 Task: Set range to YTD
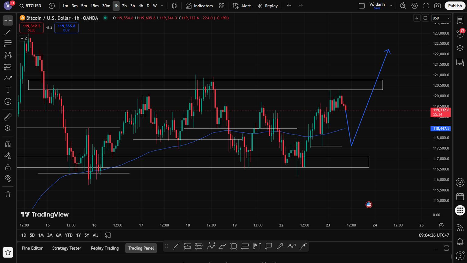coord(69,235)
